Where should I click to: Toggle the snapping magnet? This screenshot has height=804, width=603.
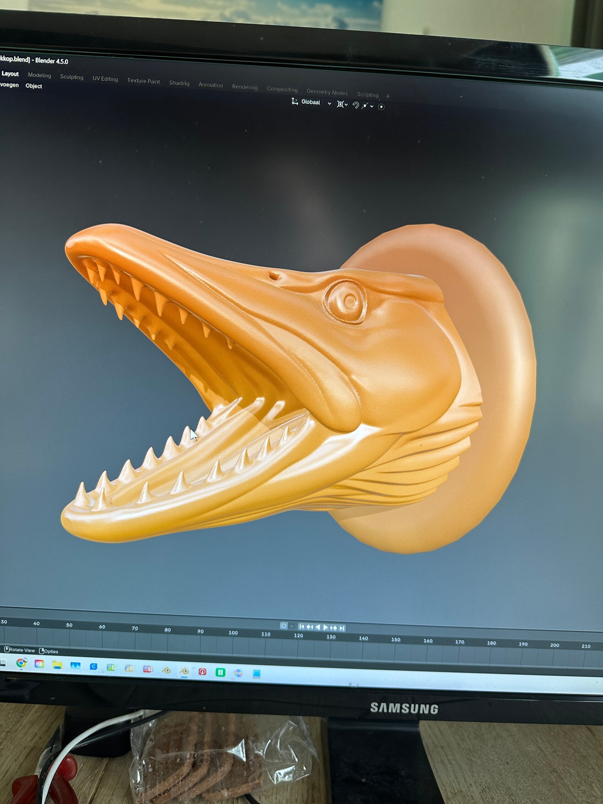click(x=356, y=106)
